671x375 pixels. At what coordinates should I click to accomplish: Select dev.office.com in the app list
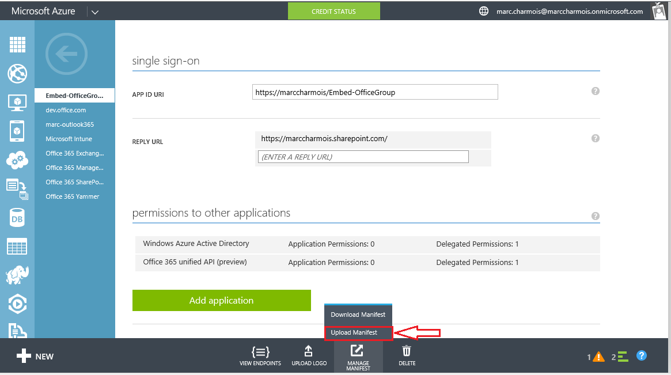[x=66, y=110]
